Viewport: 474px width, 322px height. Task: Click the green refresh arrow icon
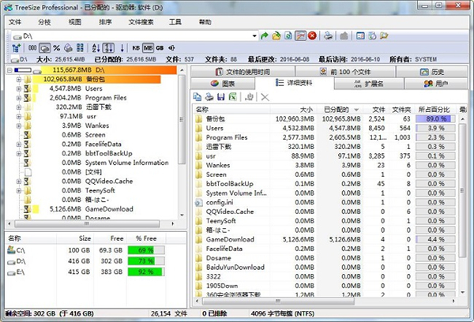coord(265,36)
